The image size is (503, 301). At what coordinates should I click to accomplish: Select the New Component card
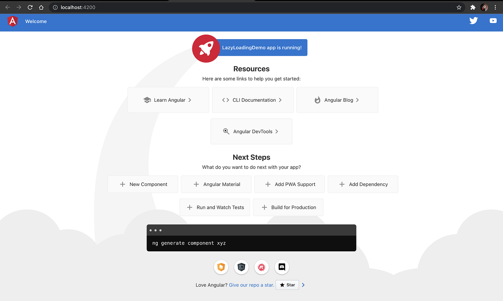click(143, 184)
